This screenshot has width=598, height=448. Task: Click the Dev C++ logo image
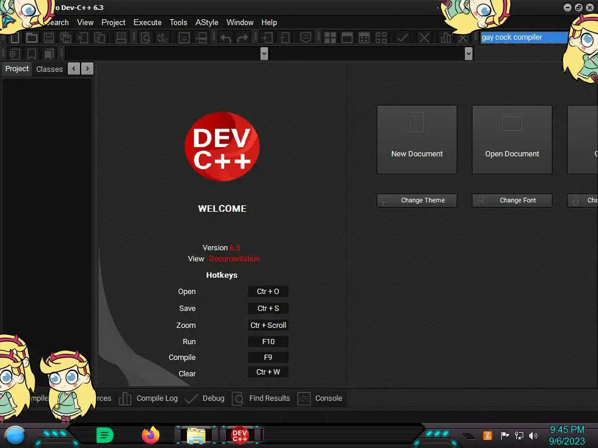pyautogui.click(x=222, y=146)
